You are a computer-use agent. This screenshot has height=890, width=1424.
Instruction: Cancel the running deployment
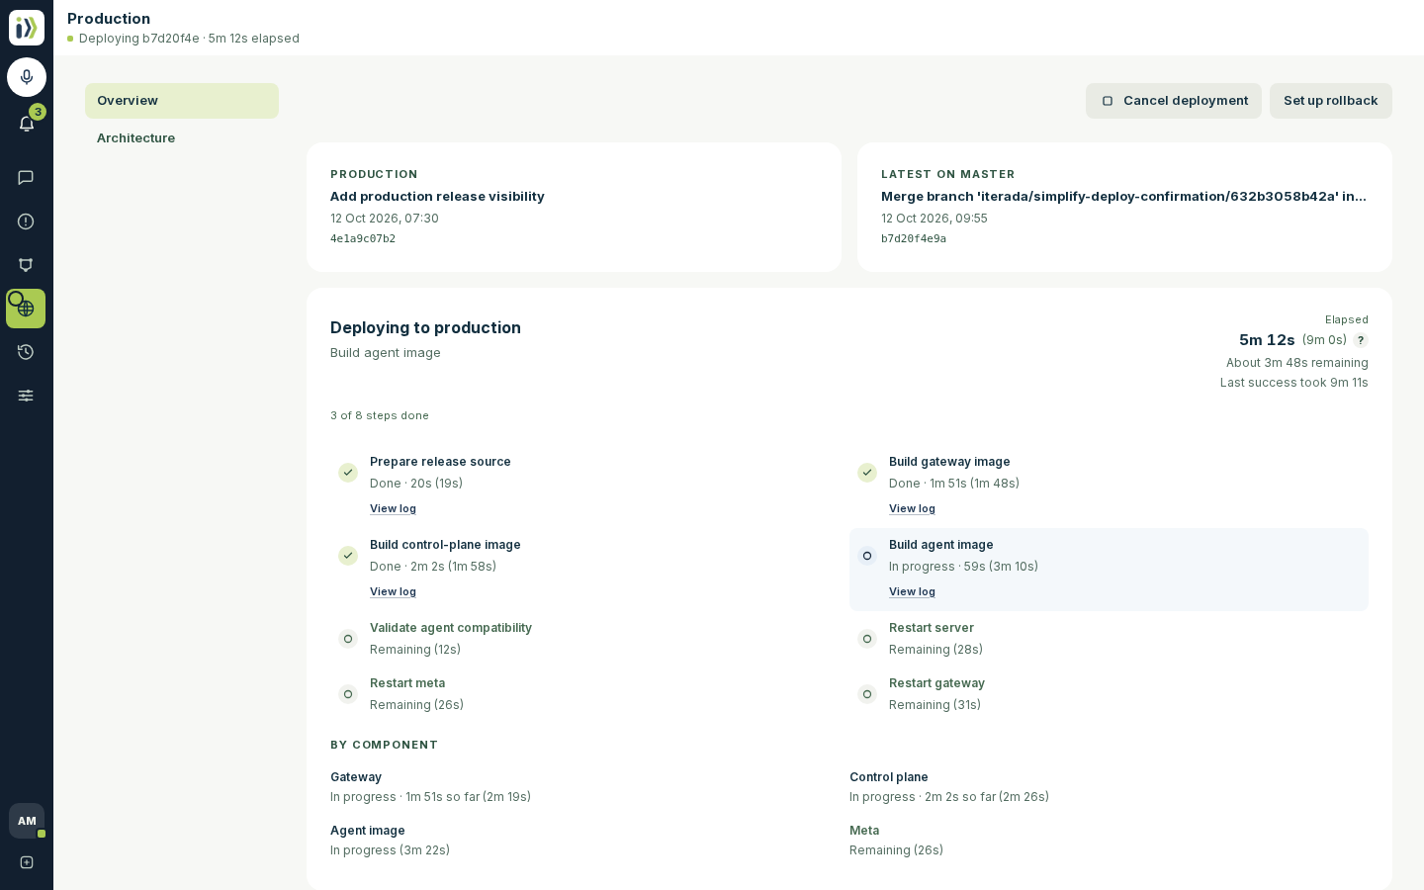tap(1174, 101)
